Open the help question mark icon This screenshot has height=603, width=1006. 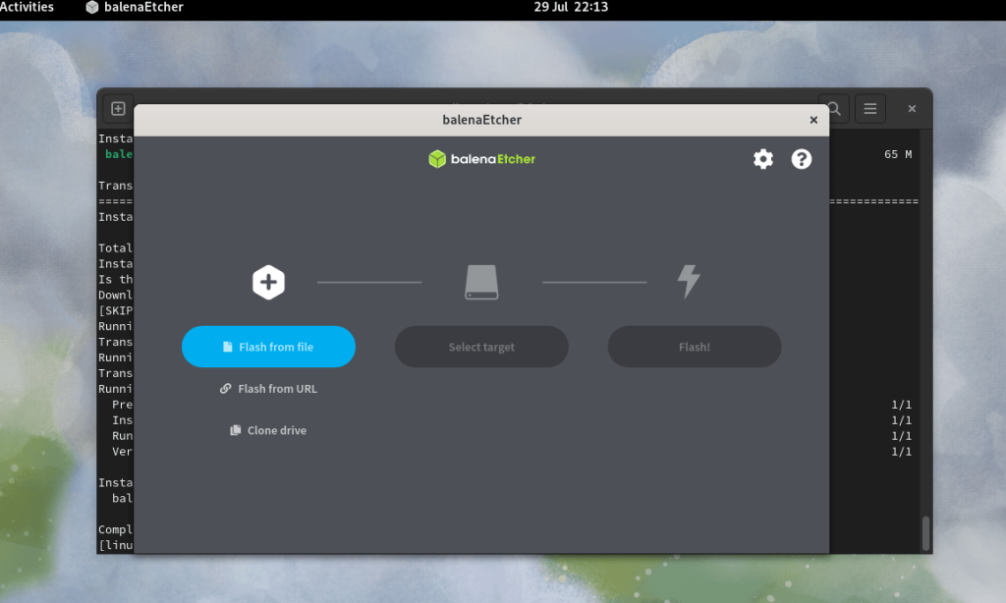[x=802, y=158]
